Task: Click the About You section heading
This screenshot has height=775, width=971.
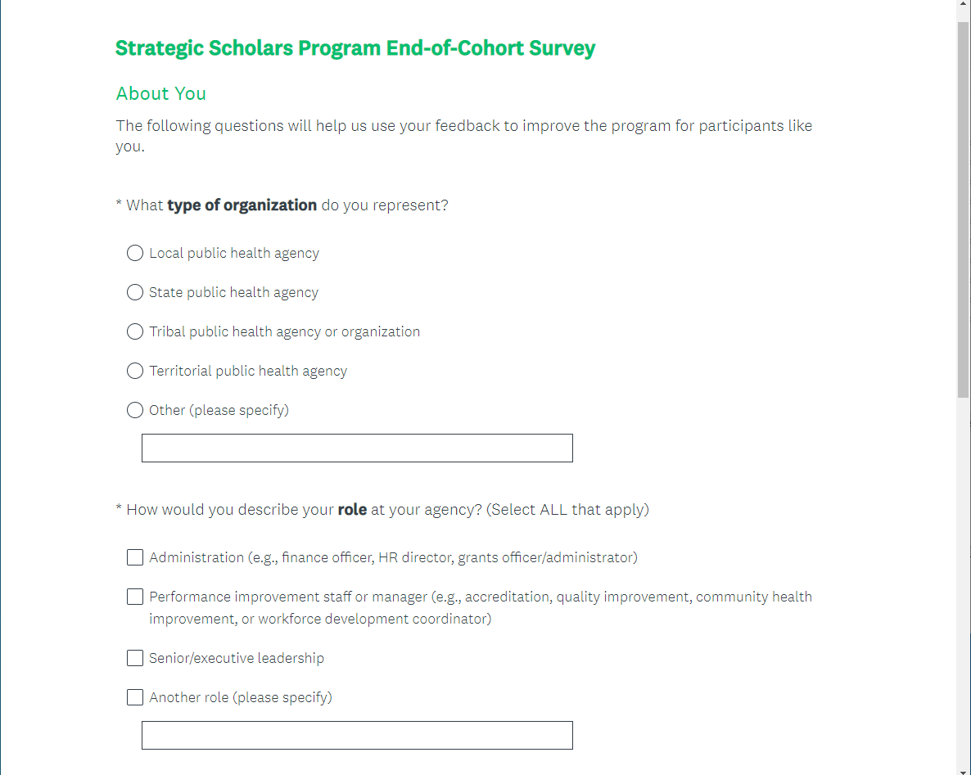Action: (161, 93)
